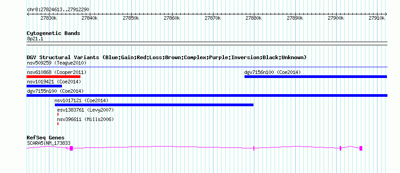Click the chr8:27824613..27912290 coordinate label
The height and width of the screenshot is (173, 400).
(x=58, y=10)
